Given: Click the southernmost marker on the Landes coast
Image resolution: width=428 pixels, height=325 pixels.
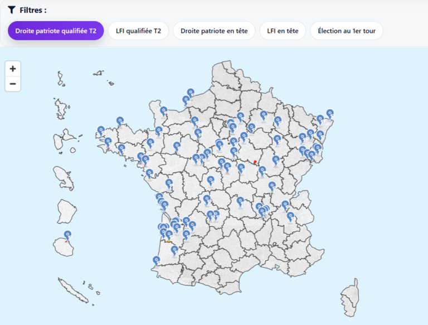Looking at the screenshot, I should (x=156, y=260).
